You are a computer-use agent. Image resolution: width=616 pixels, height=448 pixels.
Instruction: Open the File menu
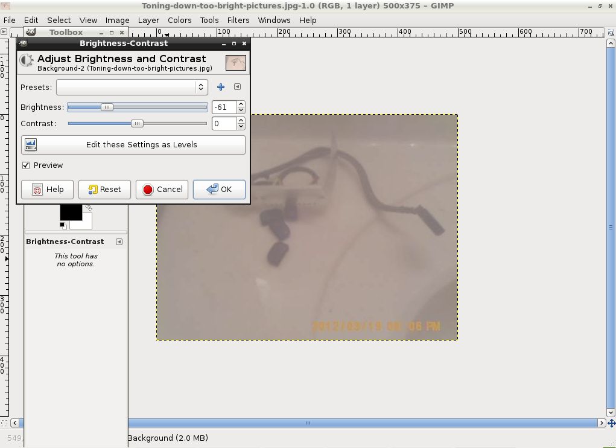coord(10,20)
